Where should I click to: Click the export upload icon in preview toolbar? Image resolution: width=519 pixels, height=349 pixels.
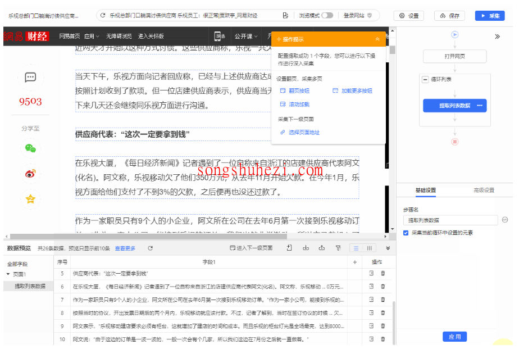321,248
